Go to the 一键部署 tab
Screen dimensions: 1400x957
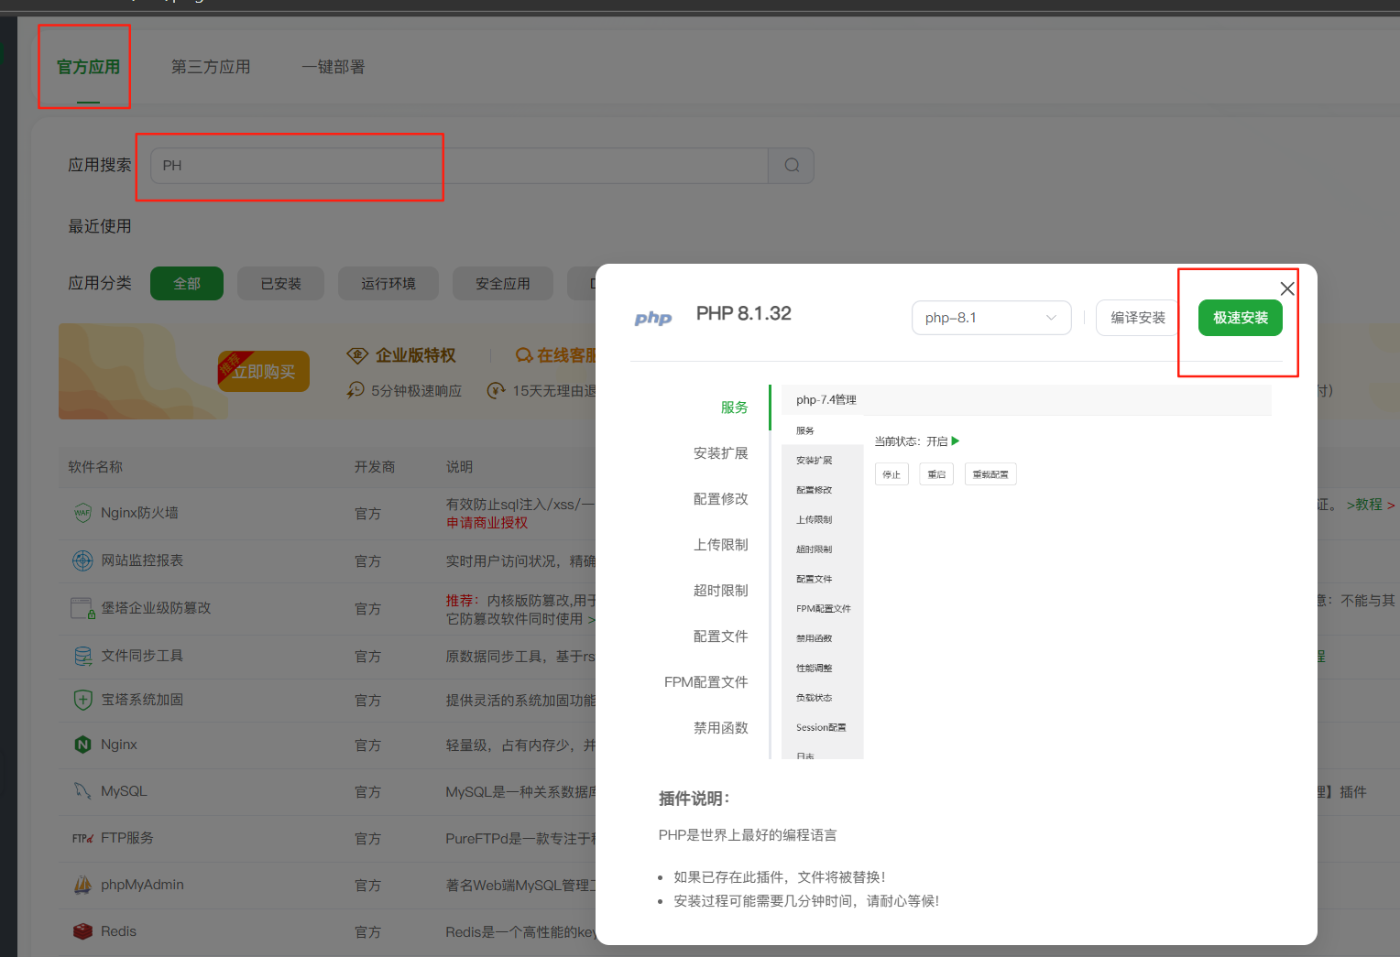(x=334, y=67)
